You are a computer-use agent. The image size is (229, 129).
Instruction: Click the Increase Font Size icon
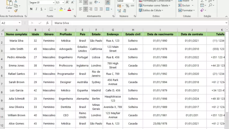pos(67,2)
